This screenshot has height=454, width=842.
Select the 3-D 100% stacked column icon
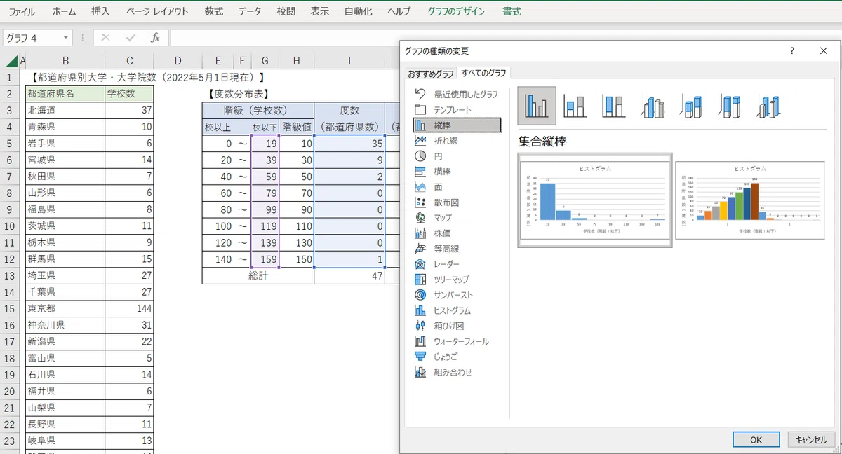pos(731,106)
